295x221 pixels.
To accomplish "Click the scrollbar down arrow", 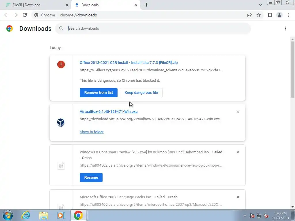I will (x=292, y=207).
